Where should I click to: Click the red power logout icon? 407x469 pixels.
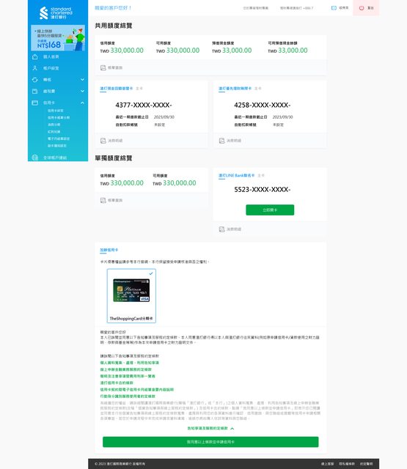(362, 8)
